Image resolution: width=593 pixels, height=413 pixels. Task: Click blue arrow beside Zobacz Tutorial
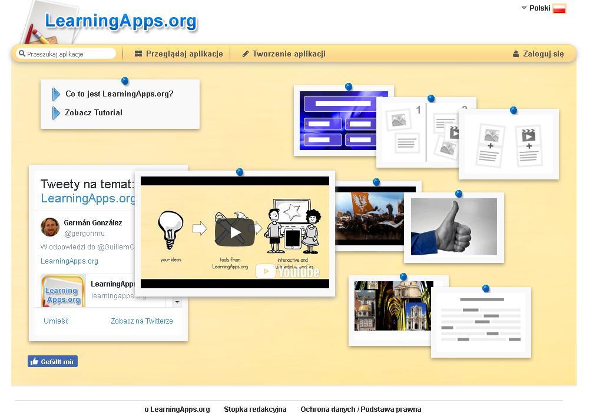[56, 113]
